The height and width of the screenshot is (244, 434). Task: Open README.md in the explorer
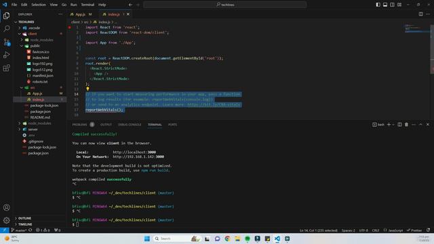(40, 117)
